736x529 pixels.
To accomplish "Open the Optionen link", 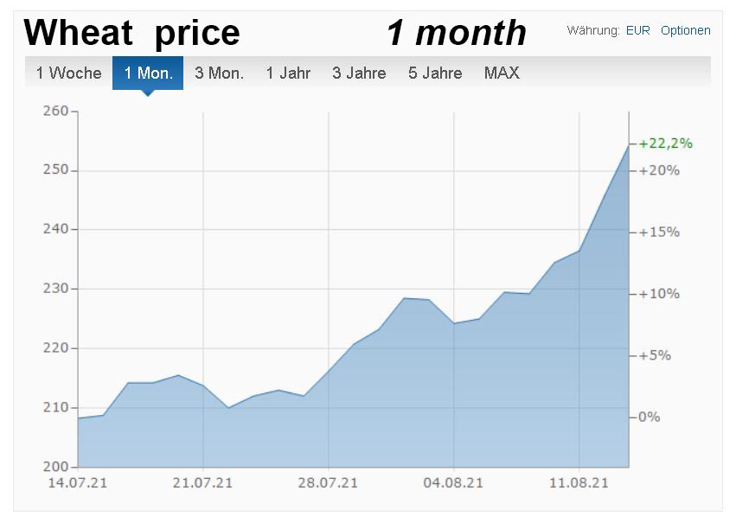I will point(685,30).
